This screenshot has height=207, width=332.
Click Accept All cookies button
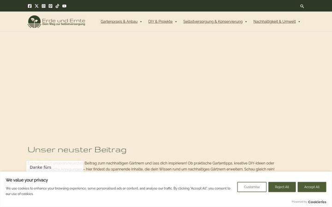coord(312,187)
